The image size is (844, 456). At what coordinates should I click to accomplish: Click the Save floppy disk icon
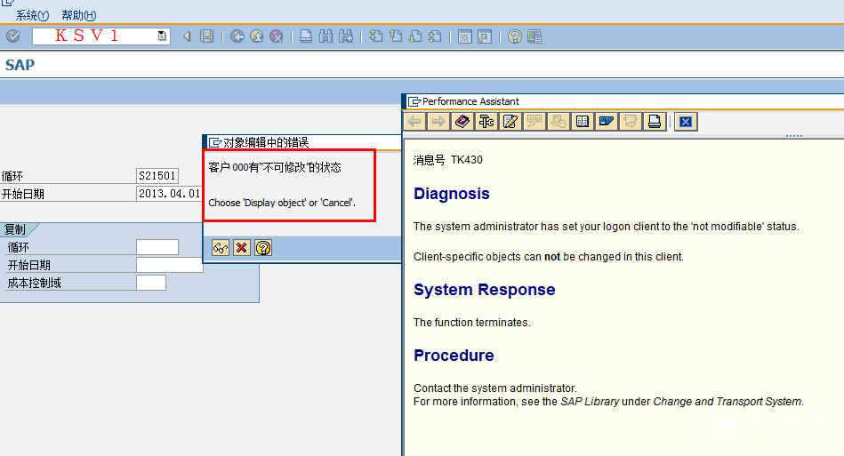coord(206,36)
